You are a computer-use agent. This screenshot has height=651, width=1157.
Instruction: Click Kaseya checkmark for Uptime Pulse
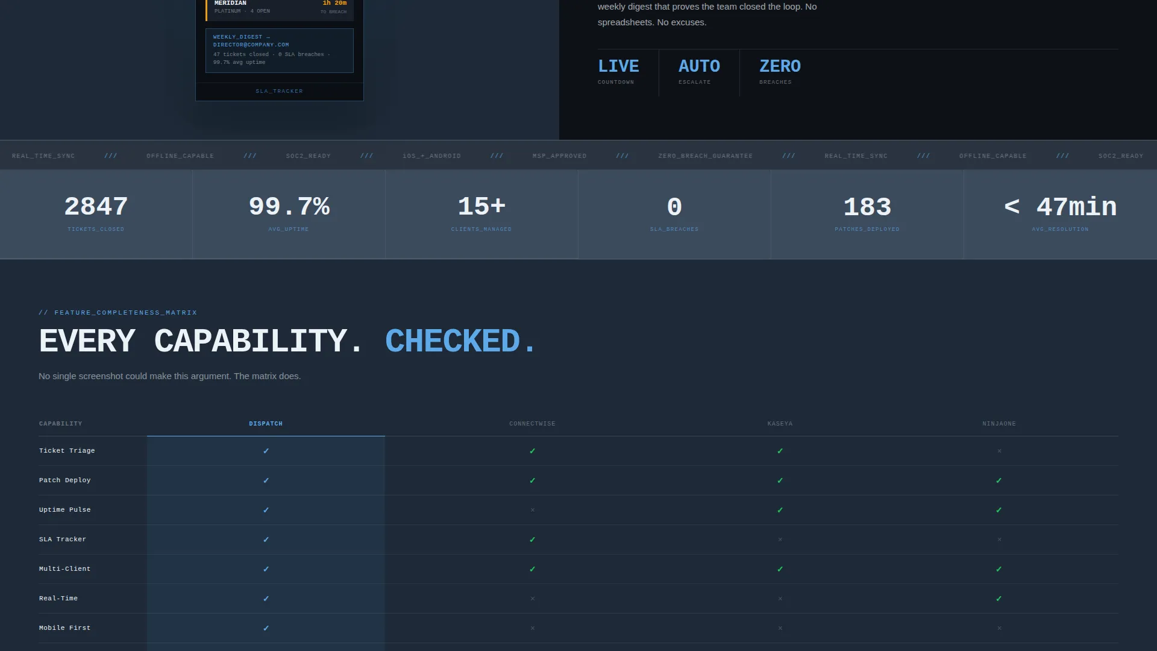(x=780, y=510)
